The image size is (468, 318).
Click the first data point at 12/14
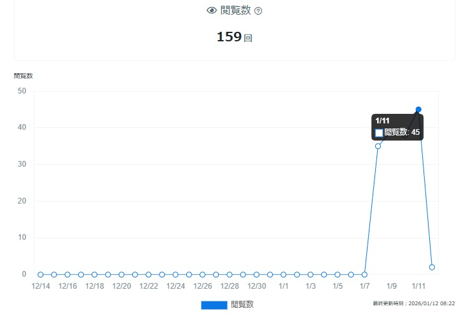click(x=41, y=275)
